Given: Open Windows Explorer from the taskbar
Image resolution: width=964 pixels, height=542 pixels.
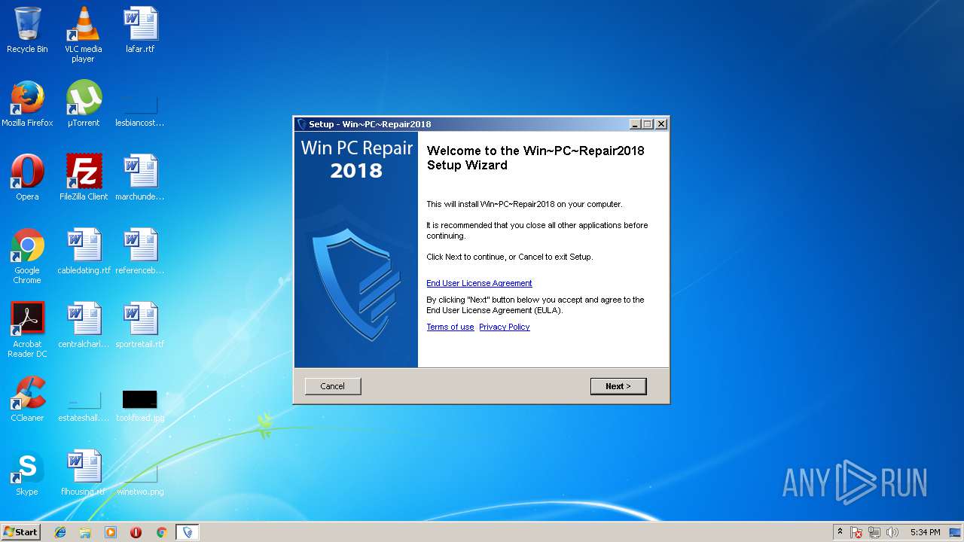Looking at the screenshot, I should point(85,532).
